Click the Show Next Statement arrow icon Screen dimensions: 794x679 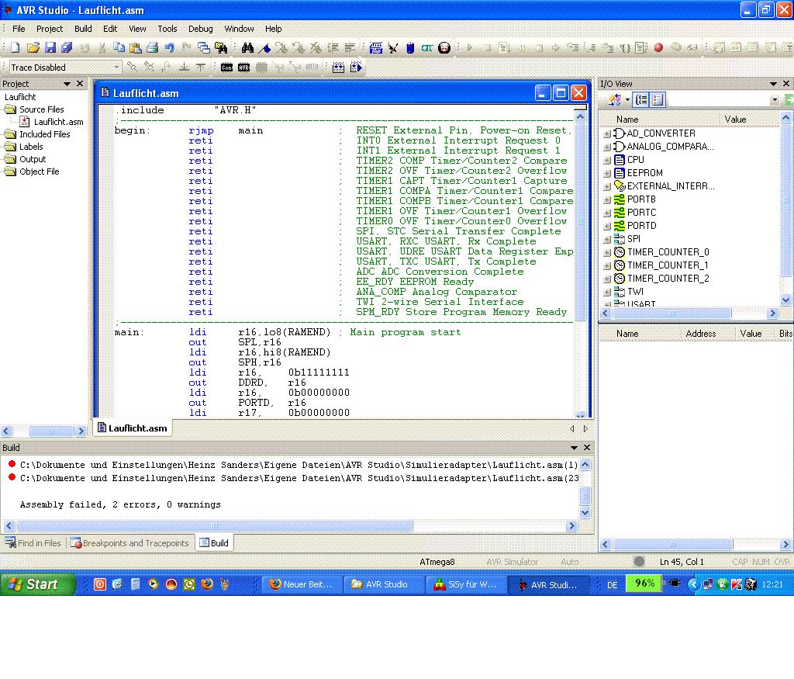pyautogui.click(x=556, y=47)
